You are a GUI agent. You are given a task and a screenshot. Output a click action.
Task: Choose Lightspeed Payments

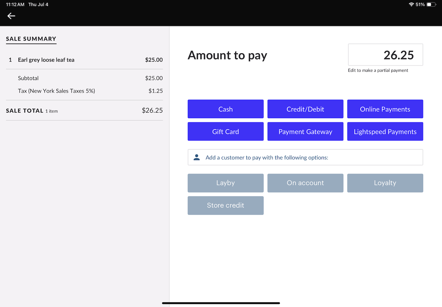point(385,132)
